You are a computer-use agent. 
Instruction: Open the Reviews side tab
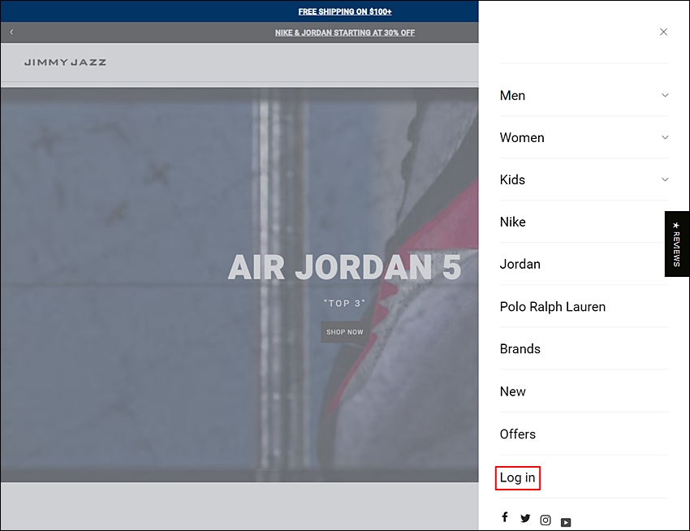[677, 244]
